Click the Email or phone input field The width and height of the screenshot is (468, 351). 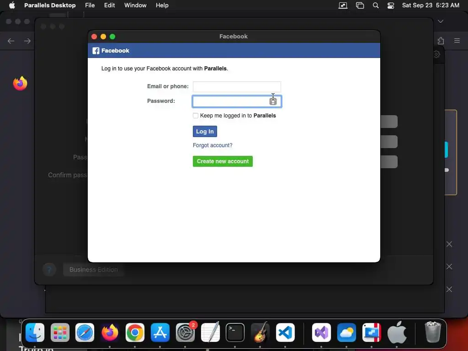[x=237, y=86]
